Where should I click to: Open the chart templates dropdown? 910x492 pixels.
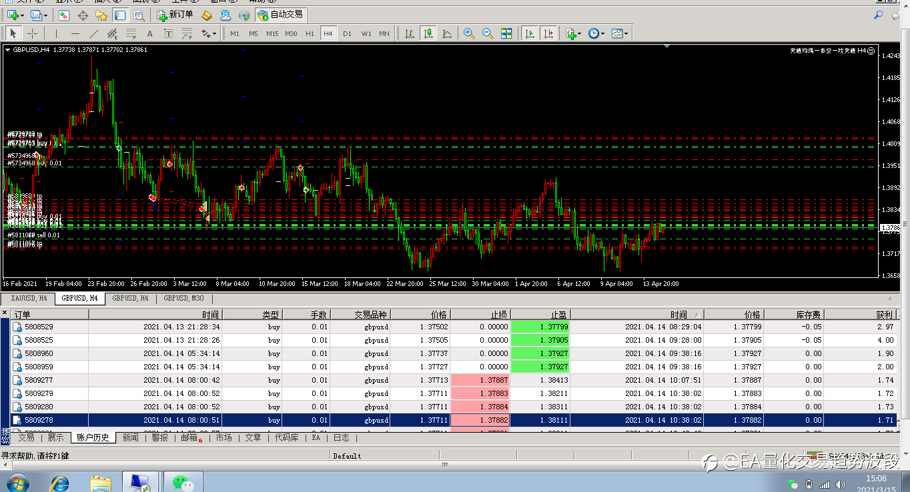(619, 33)
